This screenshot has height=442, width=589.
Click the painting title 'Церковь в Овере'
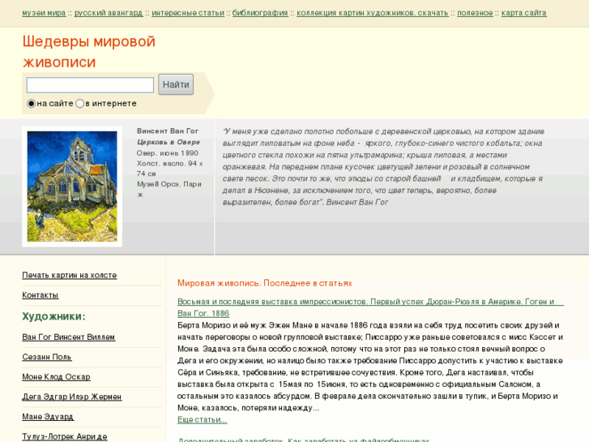coord(169,142)
